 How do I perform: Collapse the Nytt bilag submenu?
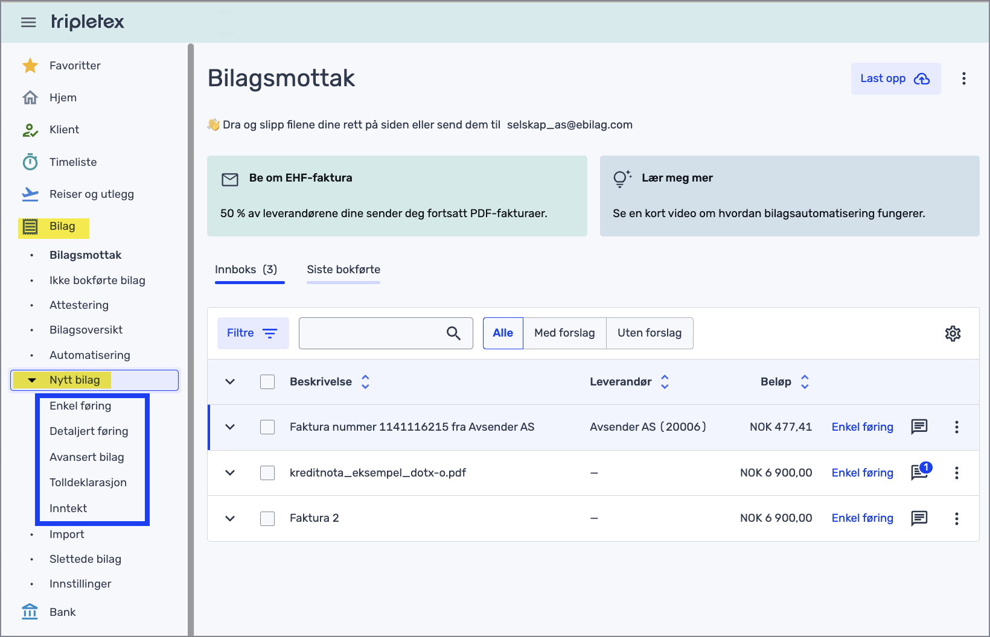click(x=33, y=380)
